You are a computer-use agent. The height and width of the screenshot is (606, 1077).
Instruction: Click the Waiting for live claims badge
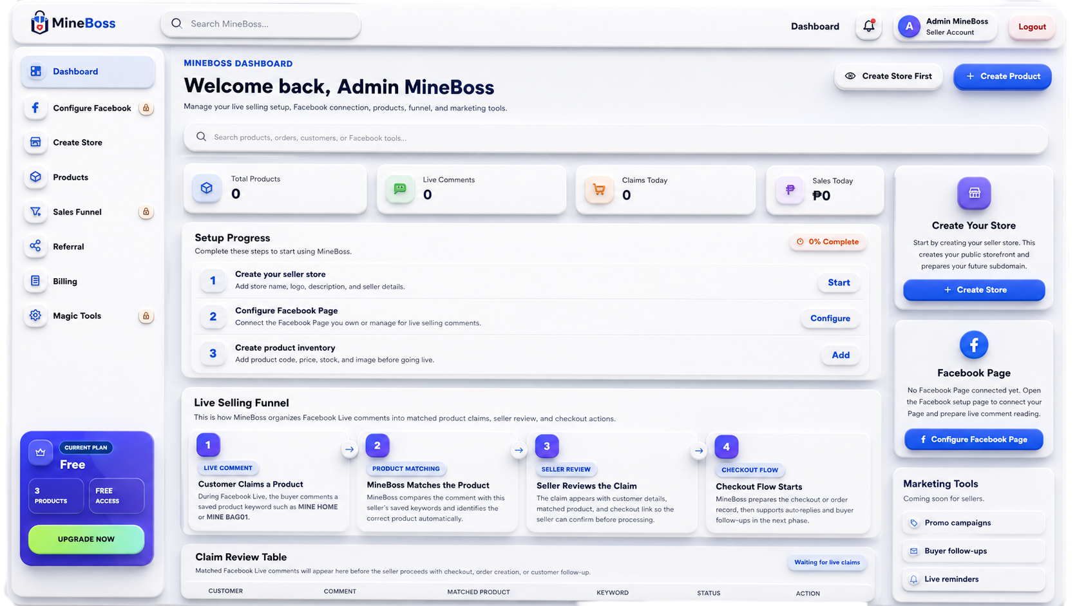[827, 562]
